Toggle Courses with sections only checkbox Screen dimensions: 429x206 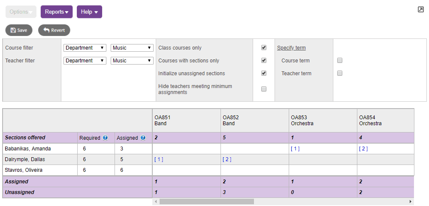pyautogui.click(x=264, y=61)
